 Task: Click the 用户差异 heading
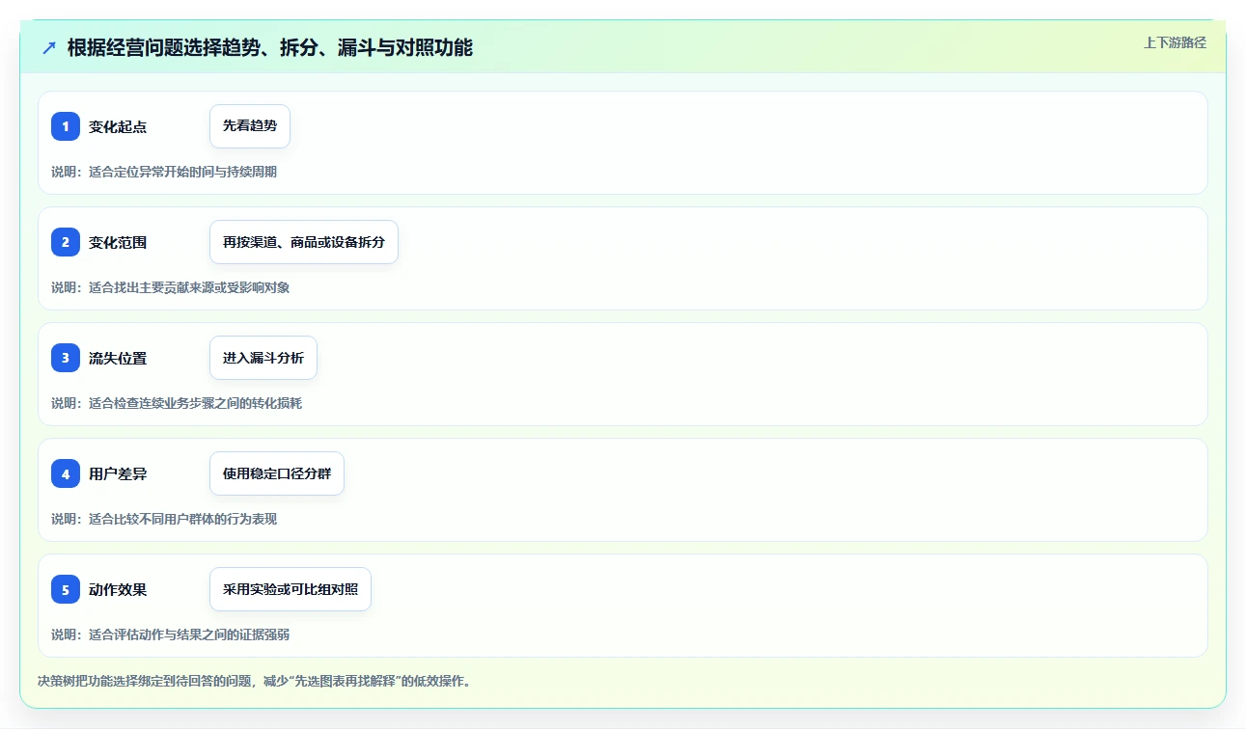[x=118, y=473]
